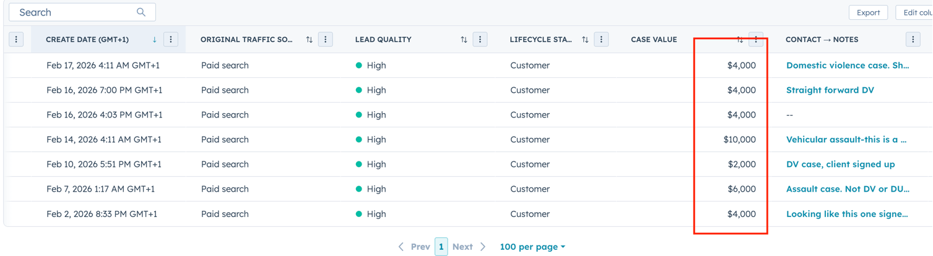This screenshot has width=933, height=256.
Task: Open Original Traffic Source column options menu
Action: pos(326,40)
